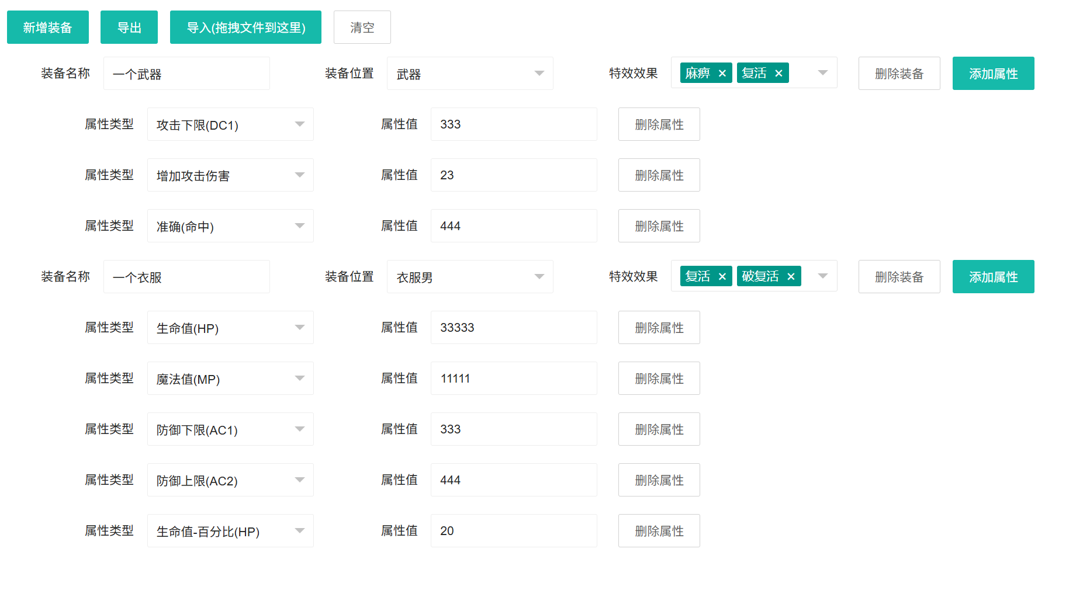Viewport: 1083px width, 611px height.
Task: Remove the 复活 tag from weapon effects
Action: point(778,74)
